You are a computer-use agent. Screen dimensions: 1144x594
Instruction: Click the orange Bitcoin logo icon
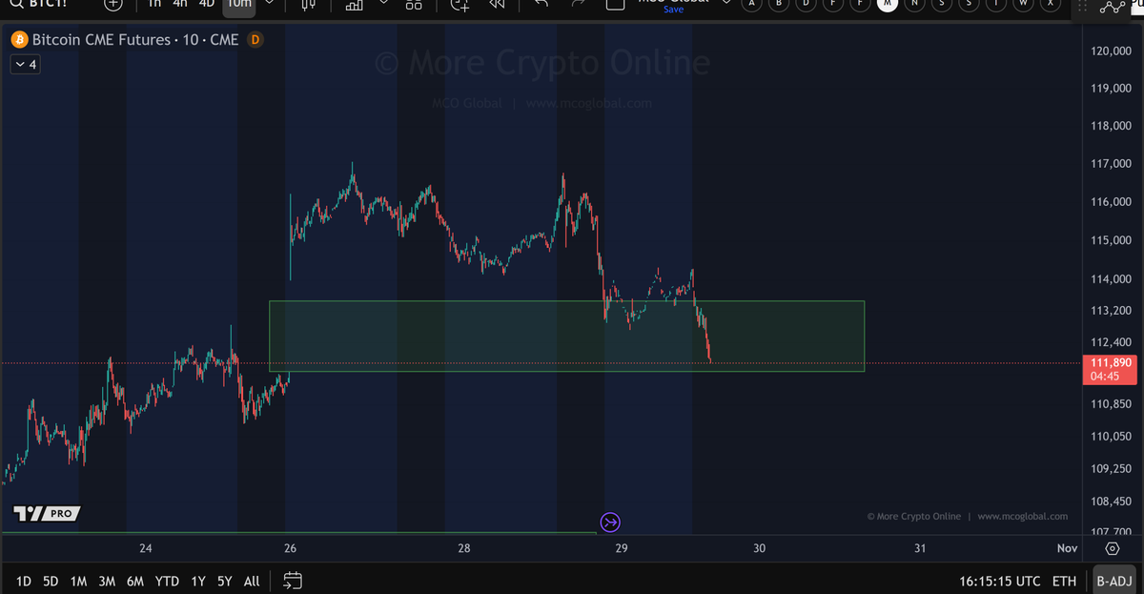(18, 41)
